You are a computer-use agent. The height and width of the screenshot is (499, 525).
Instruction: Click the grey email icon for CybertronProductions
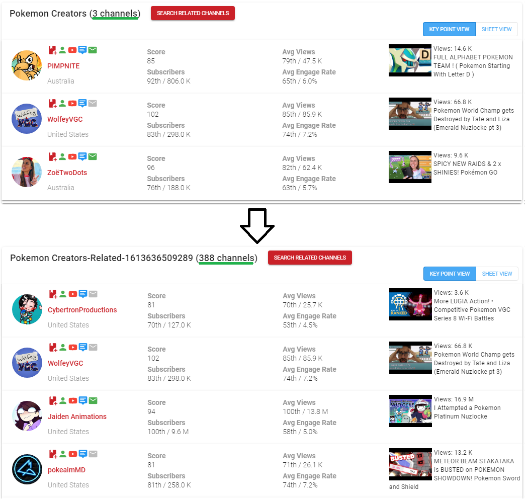[x=94, y=294]
